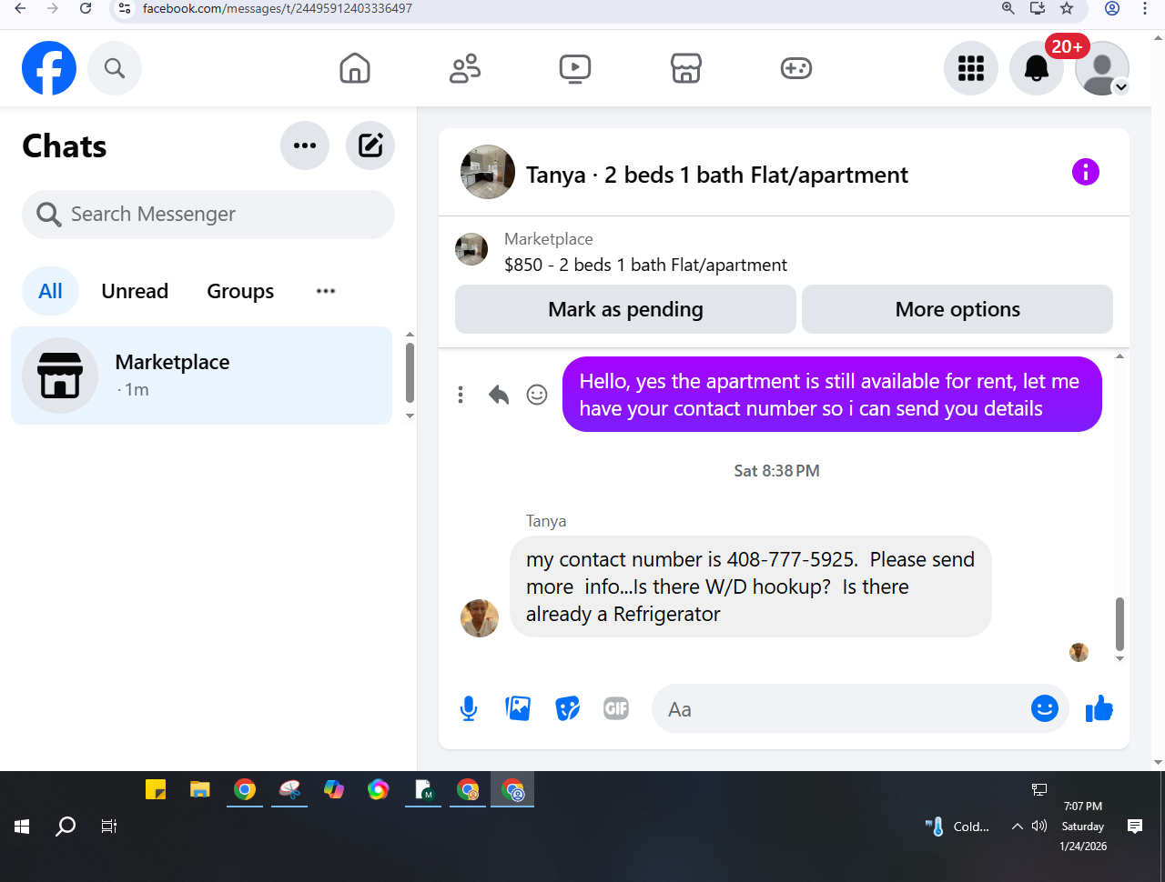The image size is (1165, 882).
Task: Click the message thread scrollbar thumb
Action: tap(1119, 624)
